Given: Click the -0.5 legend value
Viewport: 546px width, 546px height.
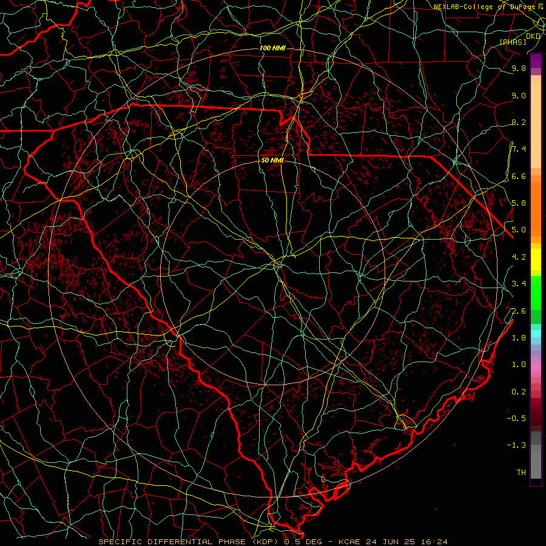Looking at the screenshot, I should tap(516, 418).
